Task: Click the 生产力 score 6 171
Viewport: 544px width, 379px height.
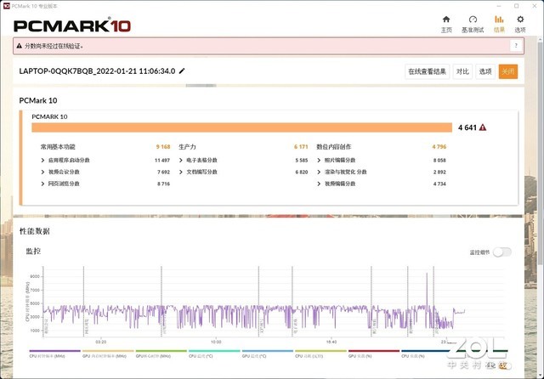Action: (x=301, y=147)
